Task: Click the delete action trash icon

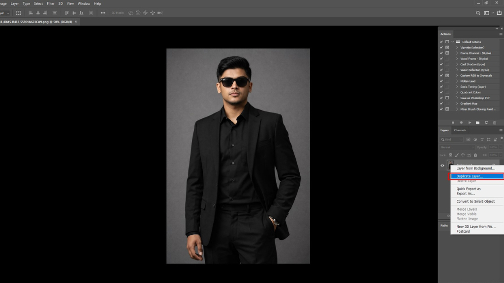Action: [495, 122]
